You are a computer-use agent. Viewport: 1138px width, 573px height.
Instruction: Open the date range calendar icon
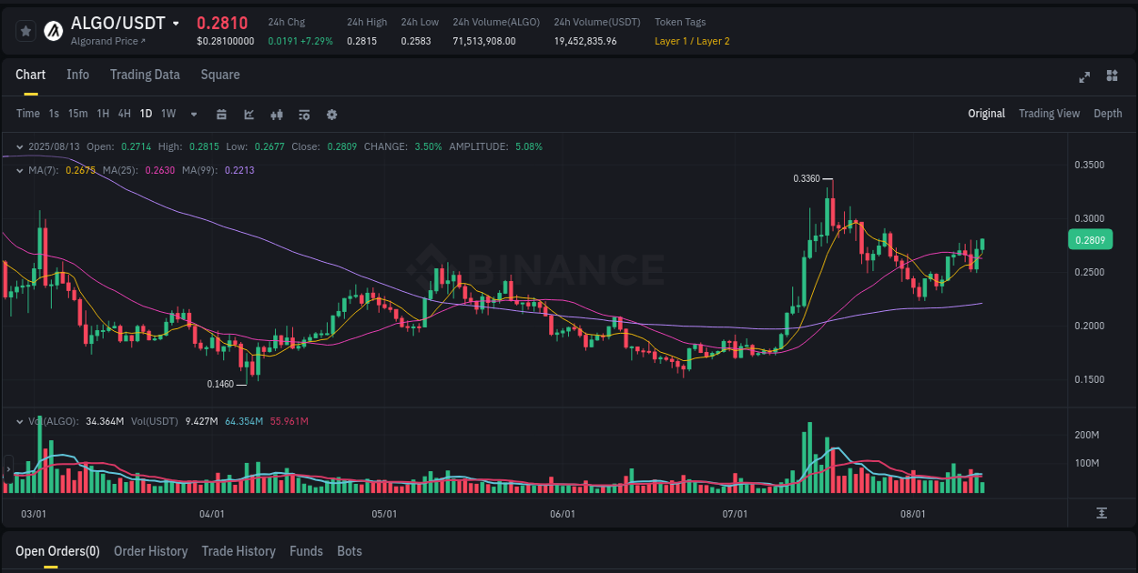[221, 114]
